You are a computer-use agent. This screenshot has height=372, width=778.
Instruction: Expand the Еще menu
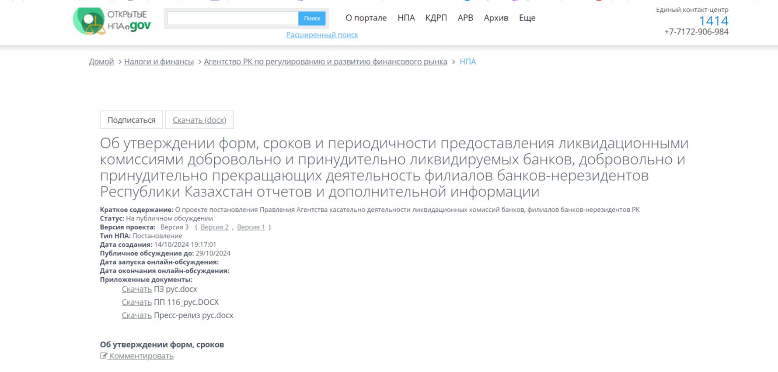point(527,18)
